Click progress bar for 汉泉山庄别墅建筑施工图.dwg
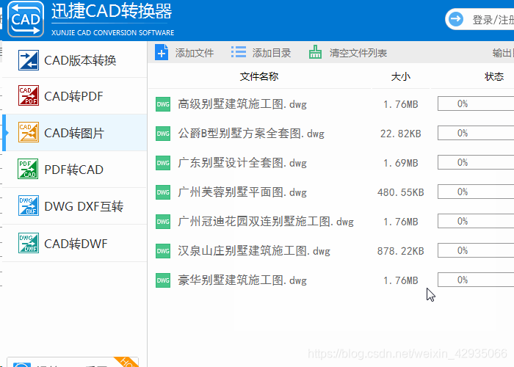 click(476, 251)
